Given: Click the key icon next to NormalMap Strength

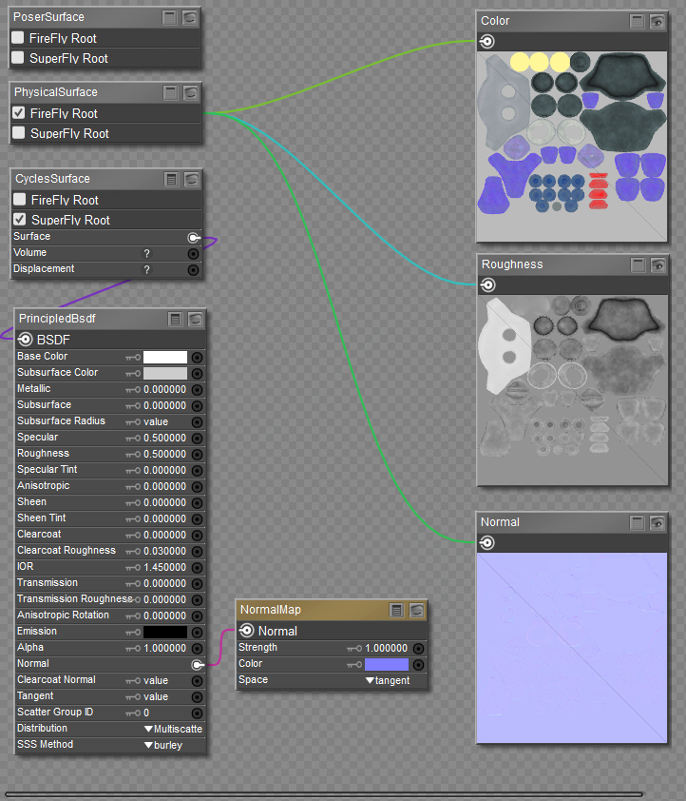Looking at the screenshot, I should [x=354, y=648].
